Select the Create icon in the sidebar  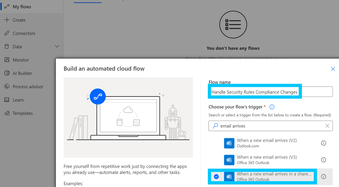coord(7,20)
